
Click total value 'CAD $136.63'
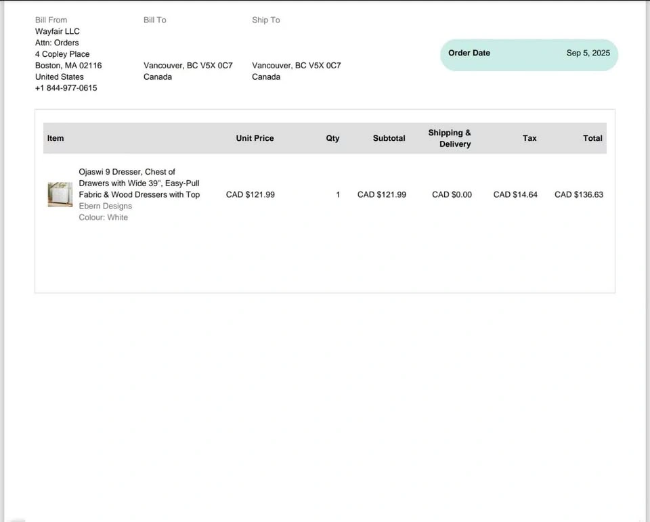[x=579, y=194]
